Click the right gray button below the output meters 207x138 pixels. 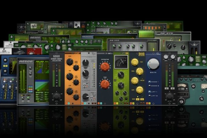(173, 88)
